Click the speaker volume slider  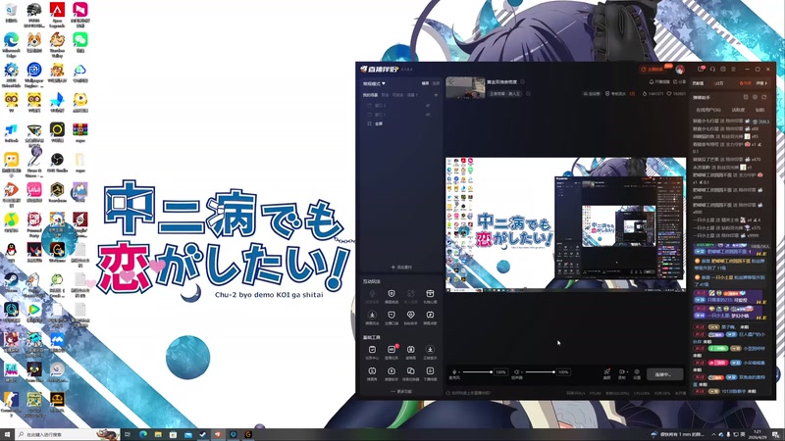point(540,372)
